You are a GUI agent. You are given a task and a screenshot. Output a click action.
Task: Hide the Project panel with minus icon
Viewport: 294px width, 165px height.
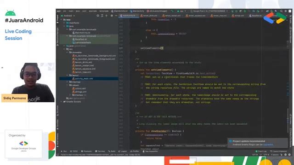pos(116,16)
